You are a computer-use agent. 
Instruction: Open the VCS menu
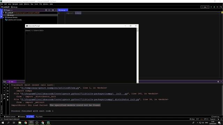tap(40, 4)
